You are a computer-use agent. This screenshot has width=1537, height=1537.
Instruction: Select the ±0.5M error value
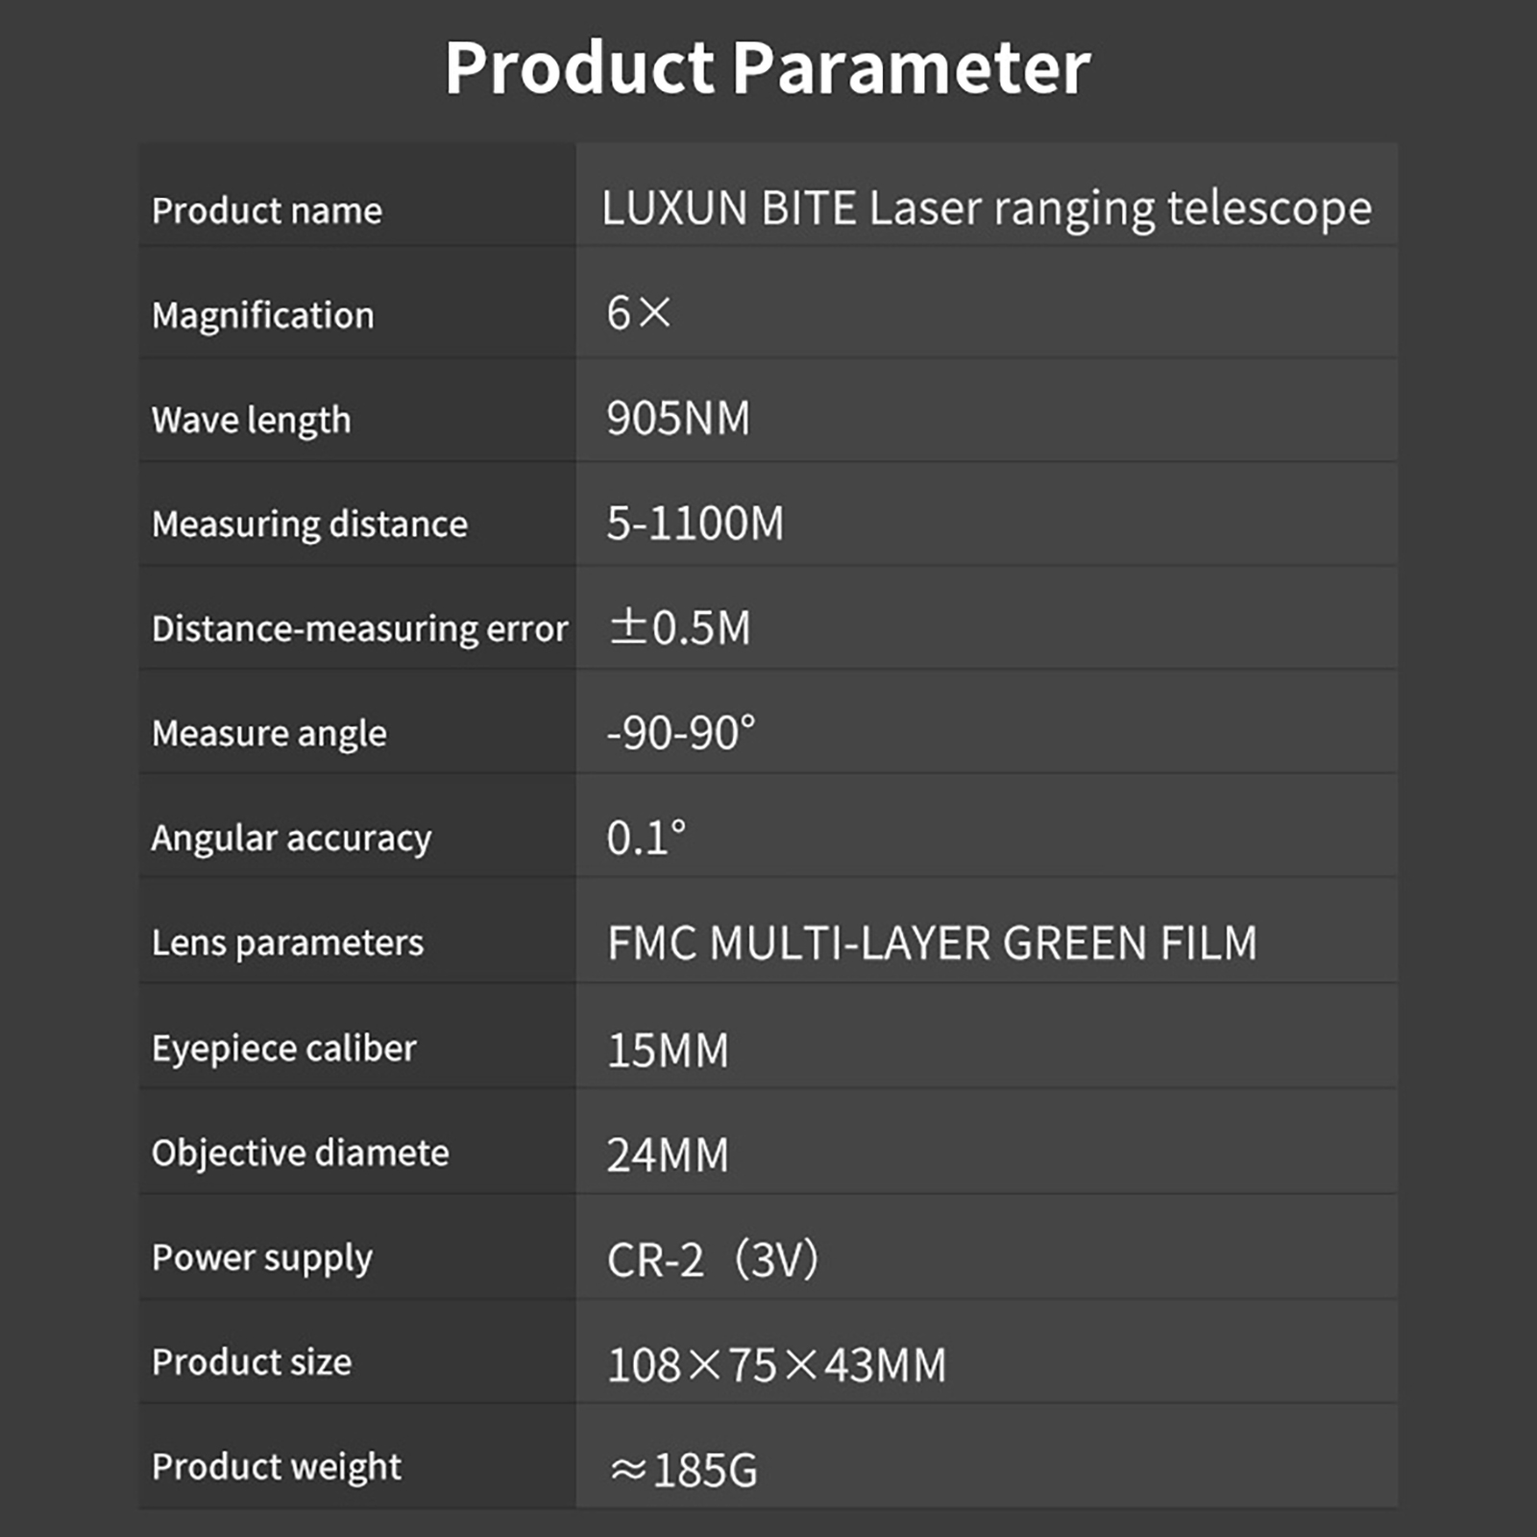pyautogui.click(x=679, y=627)
